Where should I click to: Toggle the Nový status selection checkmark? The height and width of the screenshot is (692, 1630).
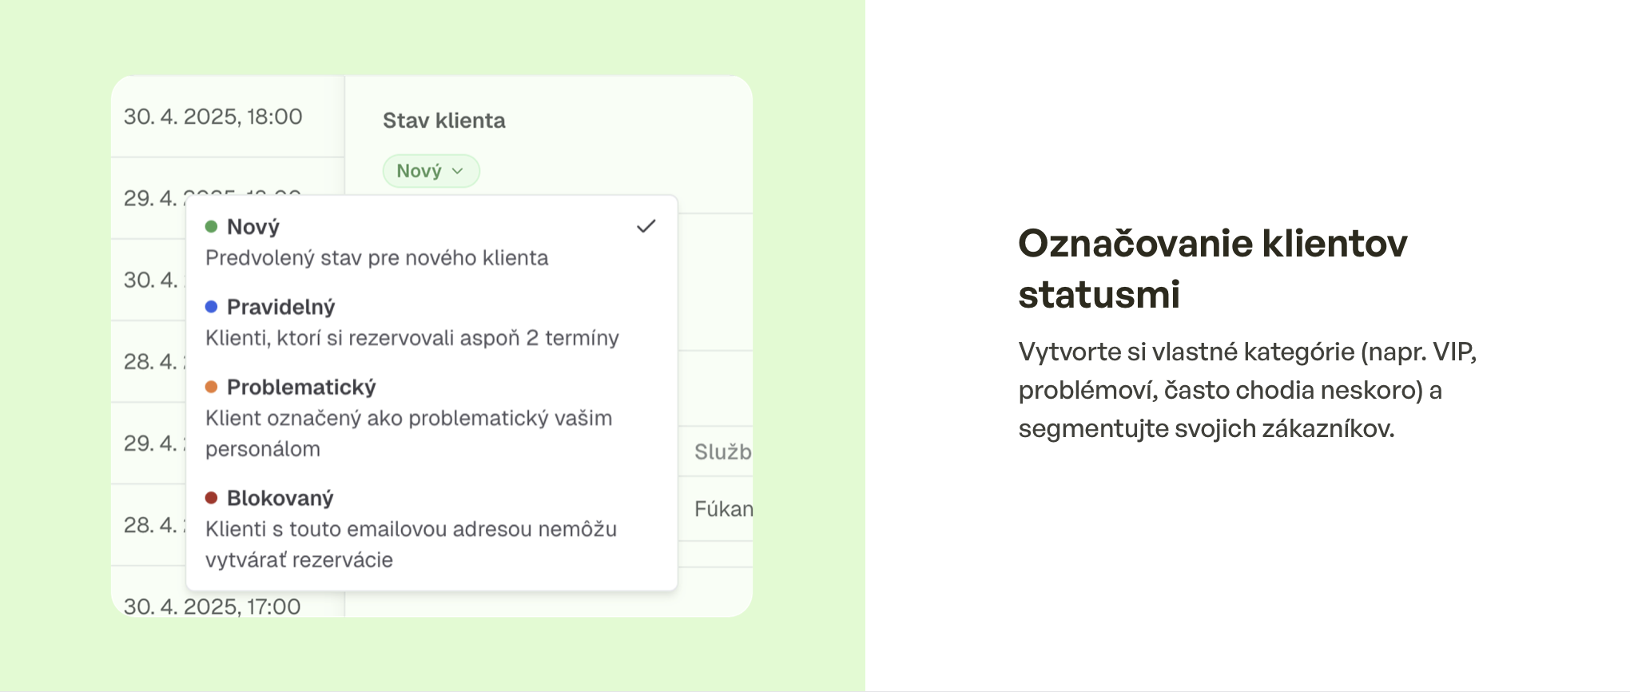(x=646, y=227)
